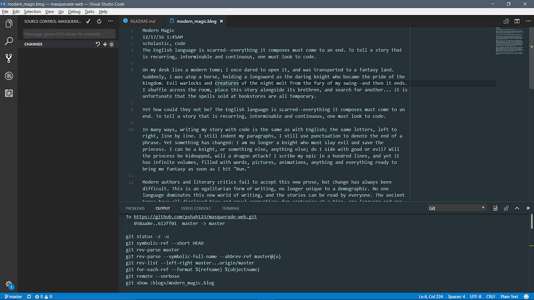
Task: Click line number 10 in gutter
Action: point(131,130)
